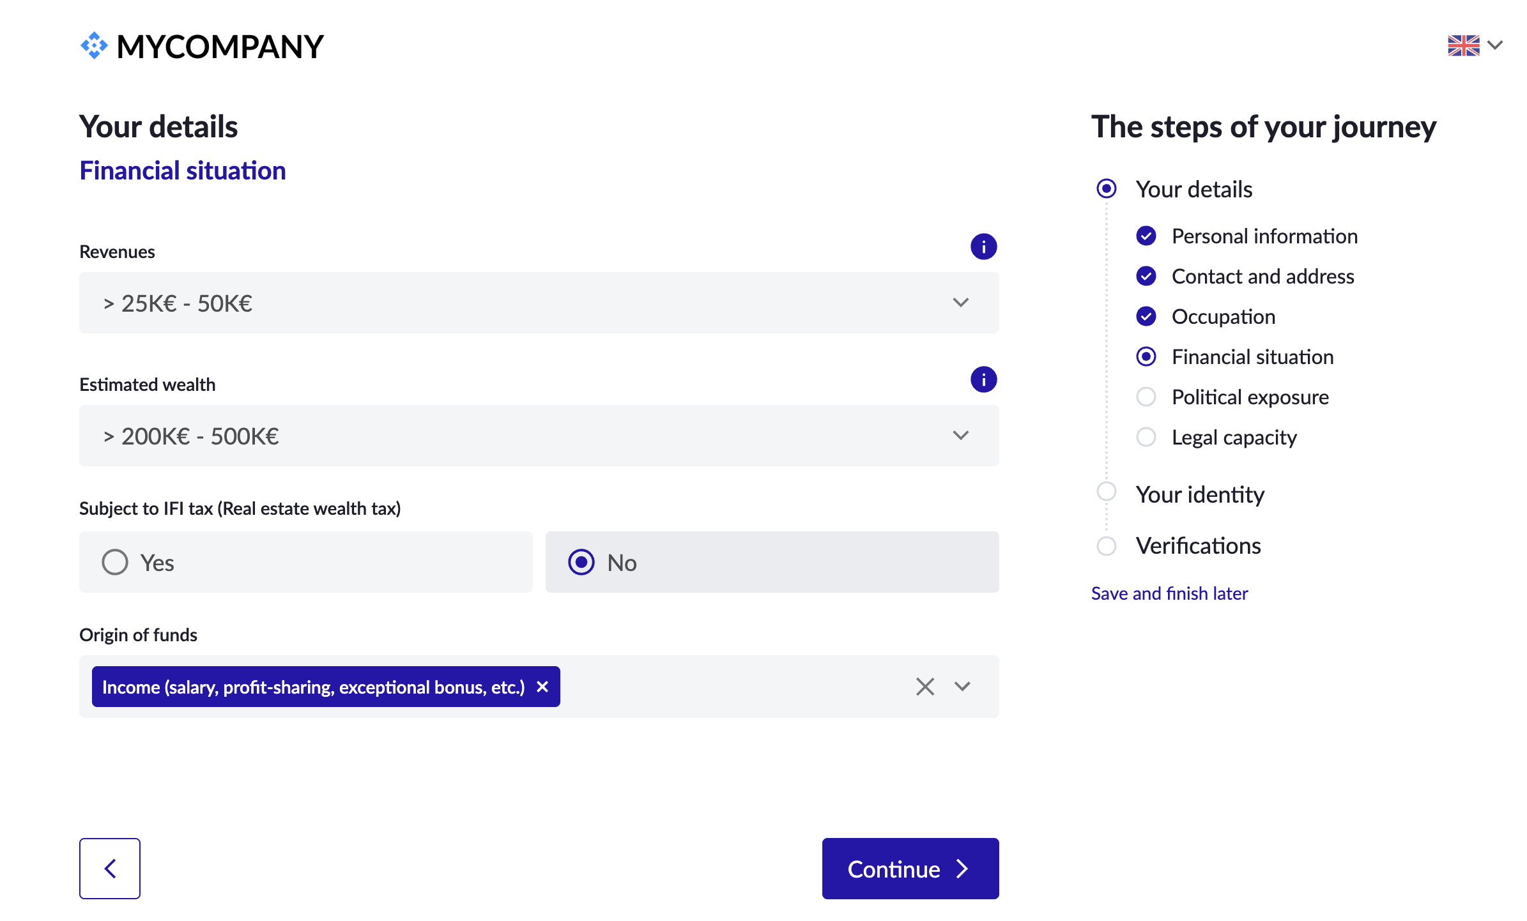1527x921 pixels.
Task: Select No for IFI tax
Action: [x=581, y=562]
